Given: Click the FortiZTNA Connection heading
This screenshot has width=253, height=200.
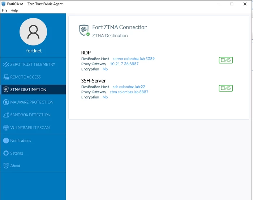Looking at the screenshot, I should [120, 27].
